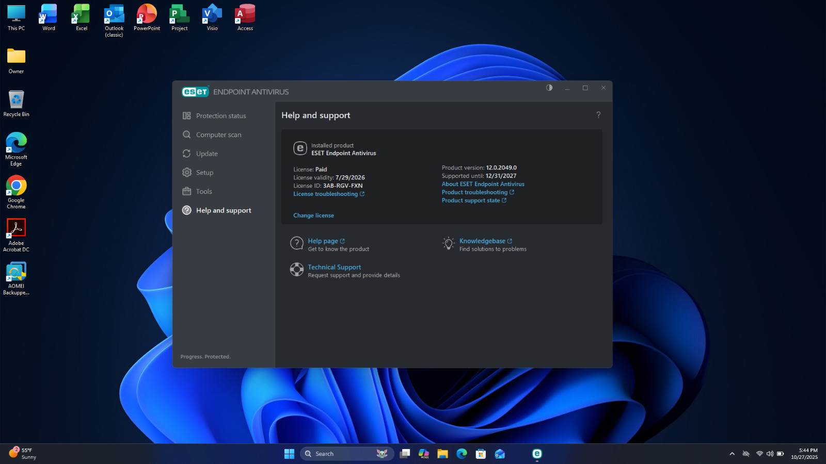Click Change license

click(313, 216)
